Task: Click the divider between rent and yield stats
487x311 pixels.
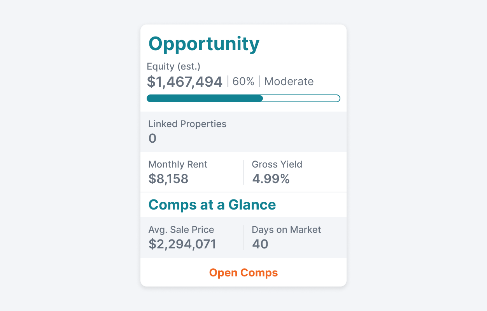Action: (243, 172)
